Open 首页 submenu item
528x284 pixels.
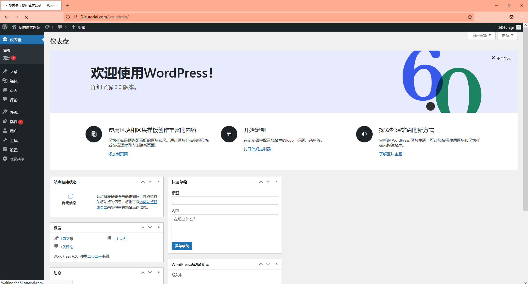click(x=7, y=50)
